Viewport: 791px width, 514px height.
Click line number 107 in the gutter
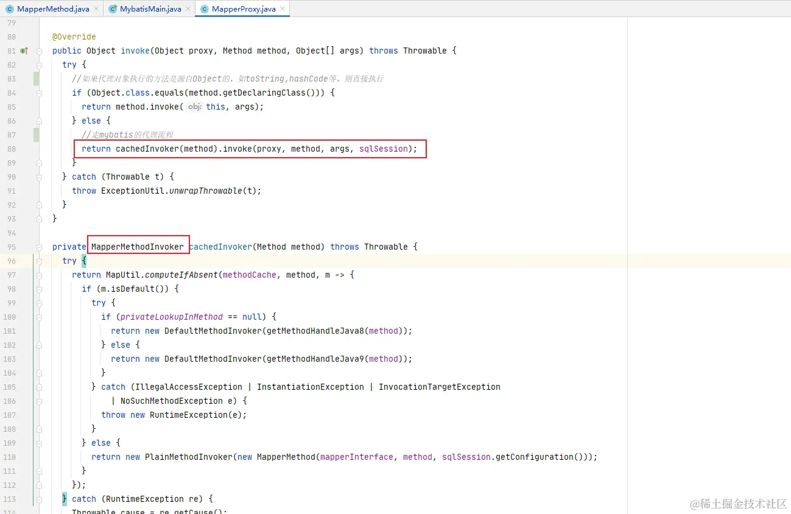coord(9,415)
